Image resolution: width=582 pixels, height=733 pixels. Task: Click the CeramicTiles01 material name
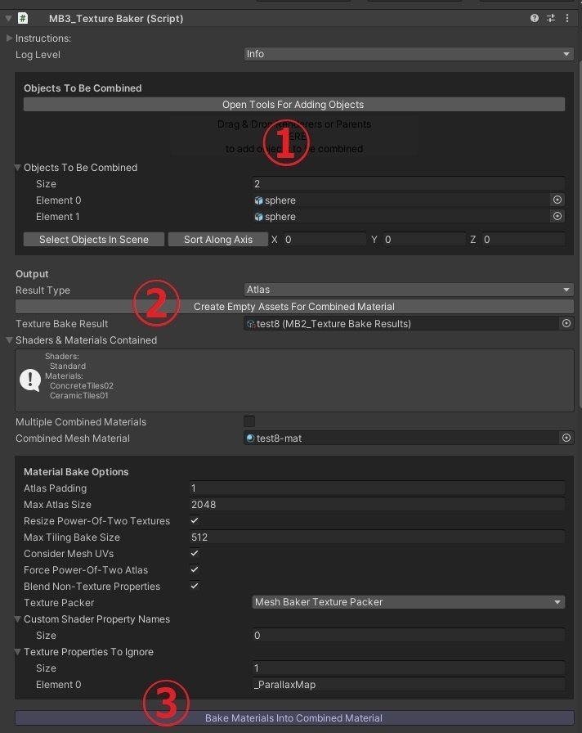(79, 395)
